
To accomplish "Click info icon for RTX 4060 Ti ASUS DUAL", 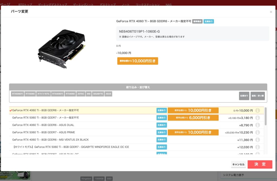I will pyautogui.click(x=258, y=125).
